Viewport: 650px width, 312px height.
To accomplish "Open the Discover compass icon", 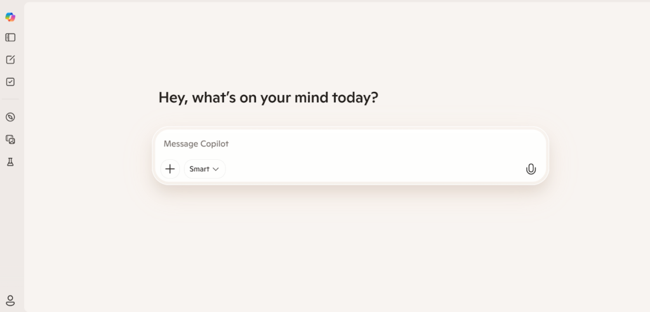I will click(10, 117).
